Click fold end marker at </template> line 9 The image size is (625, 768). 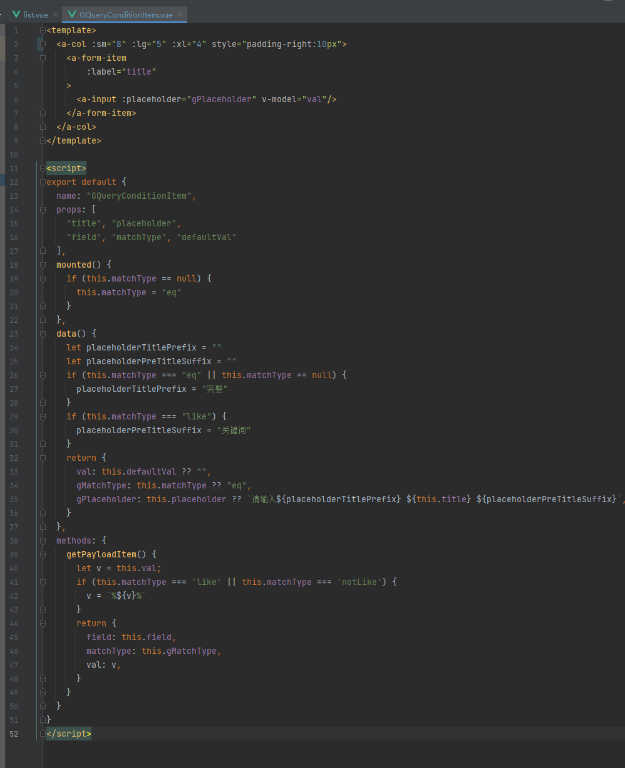pos(43,140)
